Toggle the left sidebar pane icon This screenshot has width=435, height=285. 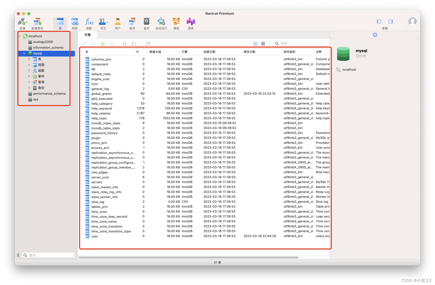[x=379, y=21]
